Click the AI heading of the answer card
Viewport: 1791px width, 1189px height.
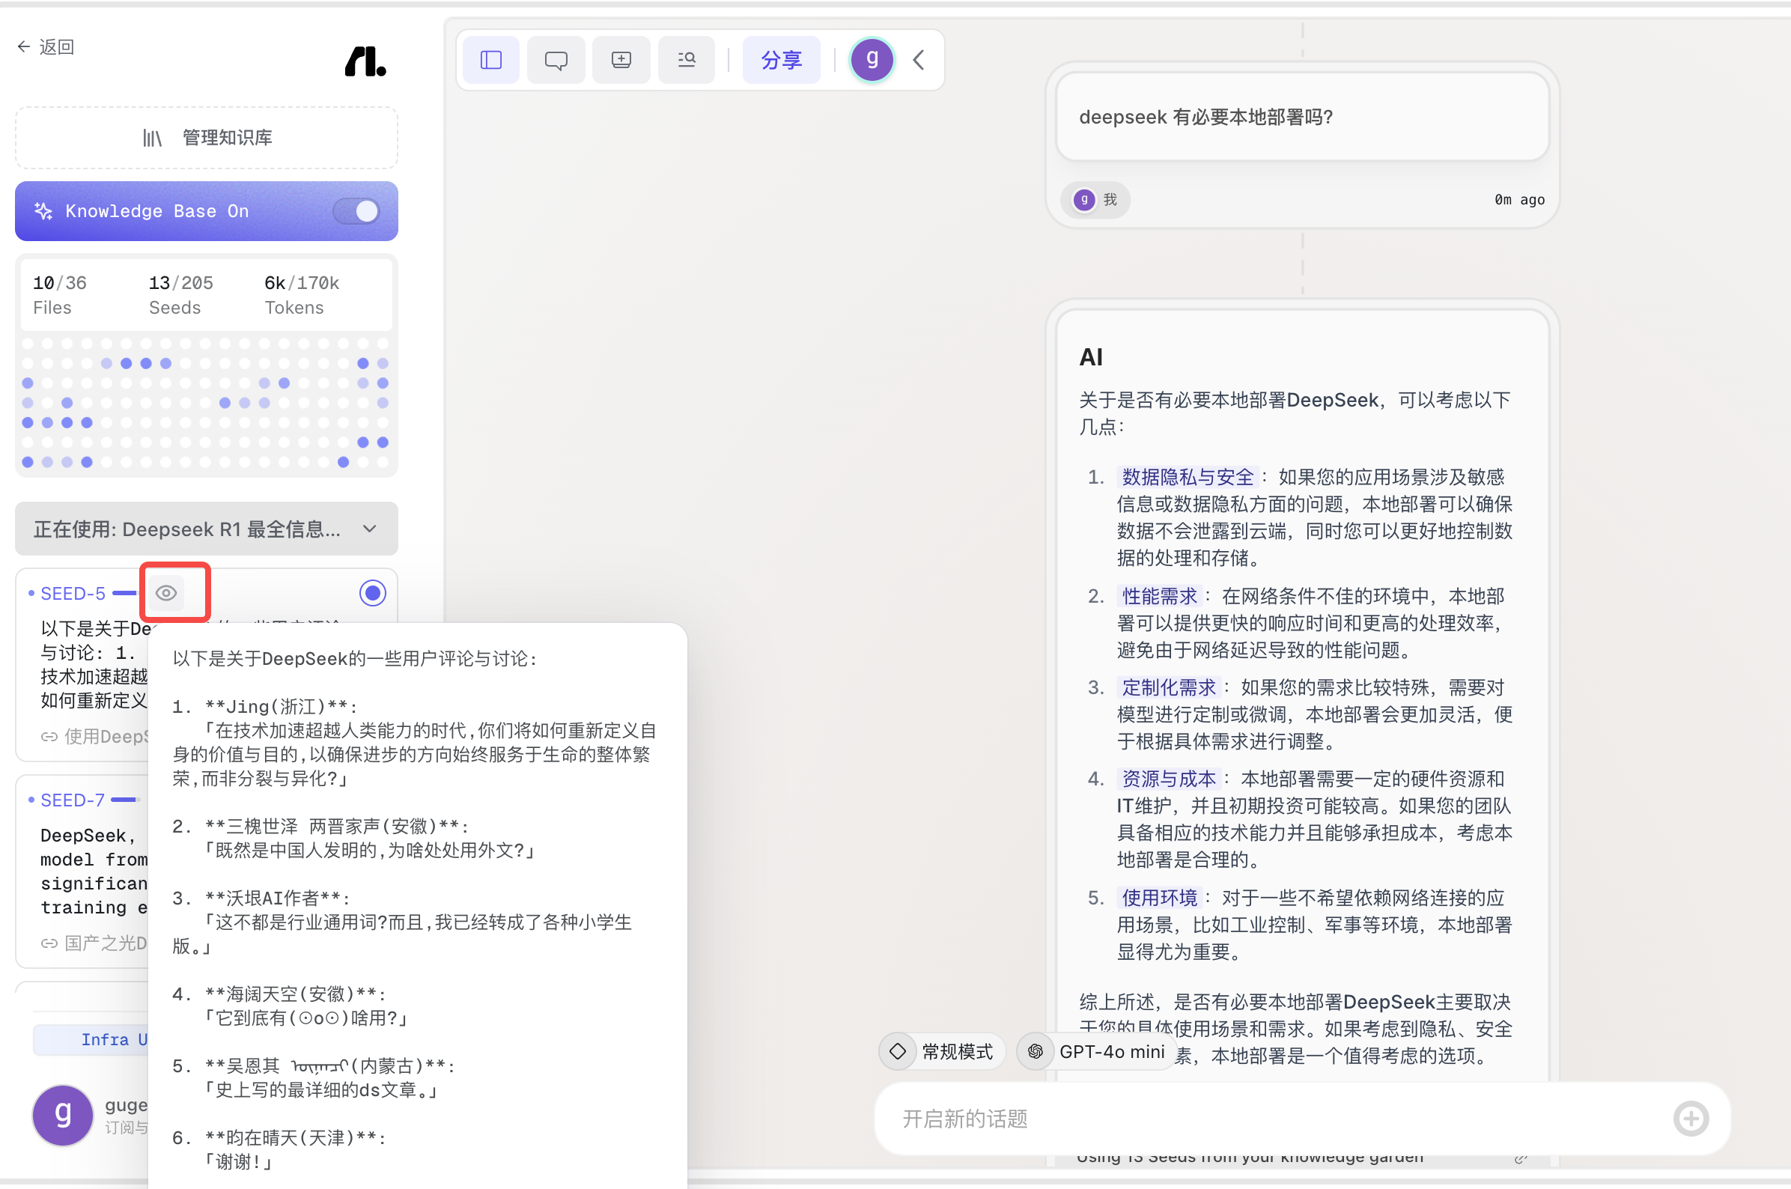(x=1090, y=357)
